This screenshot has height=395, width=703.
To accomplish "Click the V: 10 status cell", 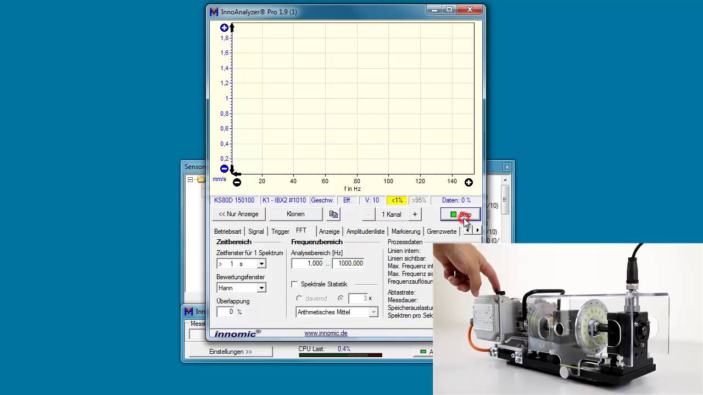I will click(x=372, y=200).
